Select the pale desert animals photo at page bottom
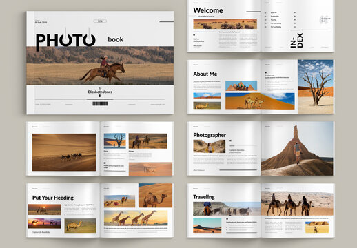 (150, 169)
